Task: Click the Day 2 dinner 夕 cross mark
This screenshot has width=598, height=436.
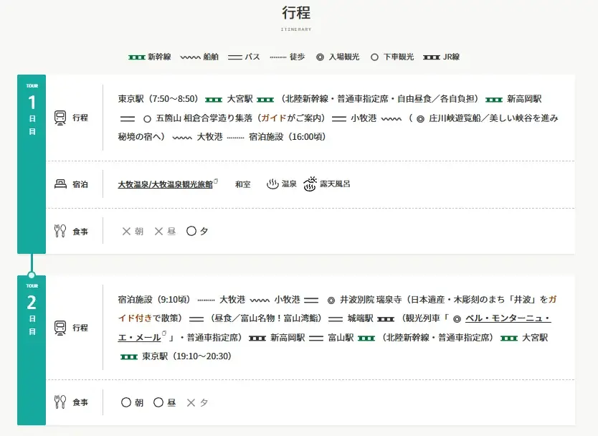Action: 191,402
